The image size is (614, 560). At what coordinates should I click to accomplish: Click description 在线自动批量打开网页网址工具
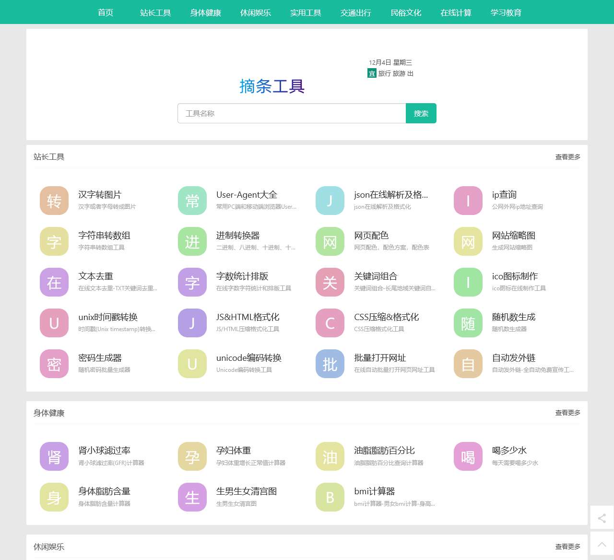(394, 370)
